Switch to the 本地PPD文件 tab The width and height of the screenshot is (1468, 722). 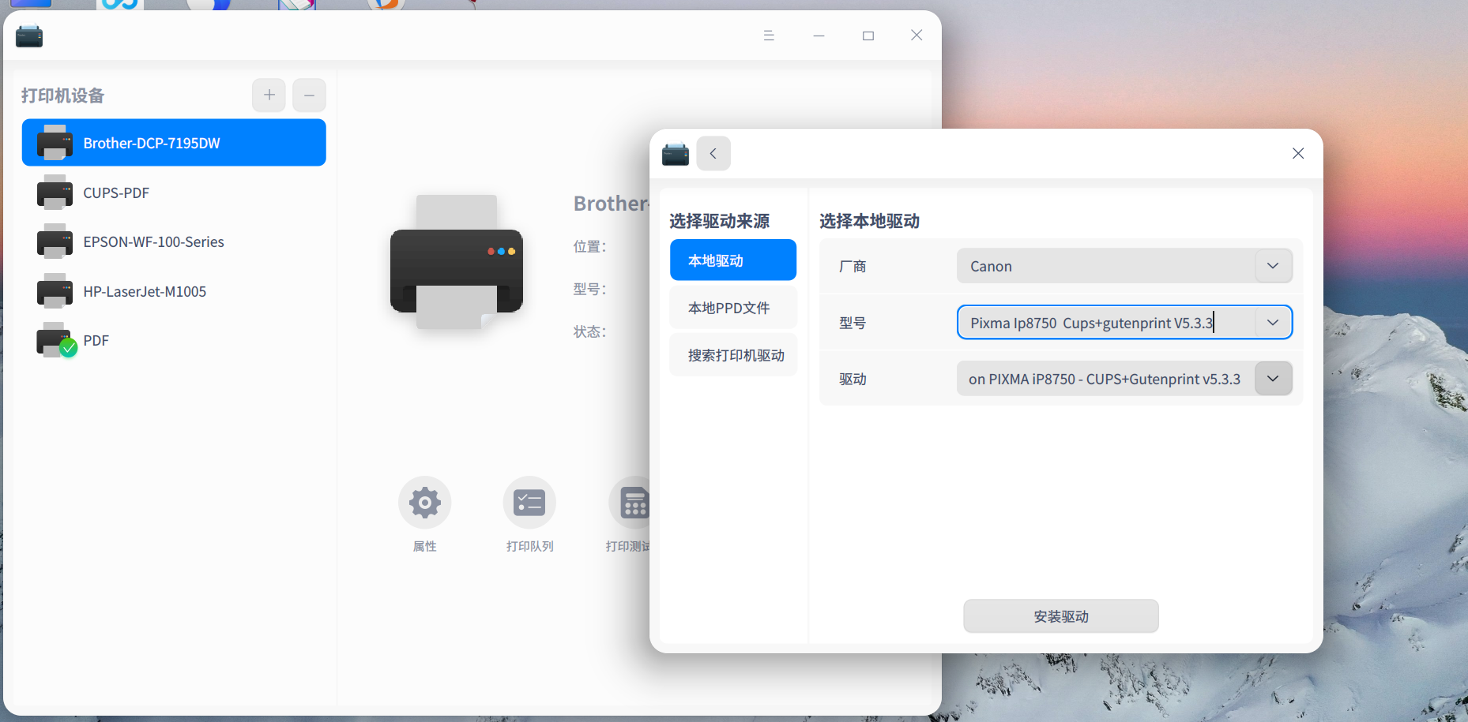tap(732, 307)
